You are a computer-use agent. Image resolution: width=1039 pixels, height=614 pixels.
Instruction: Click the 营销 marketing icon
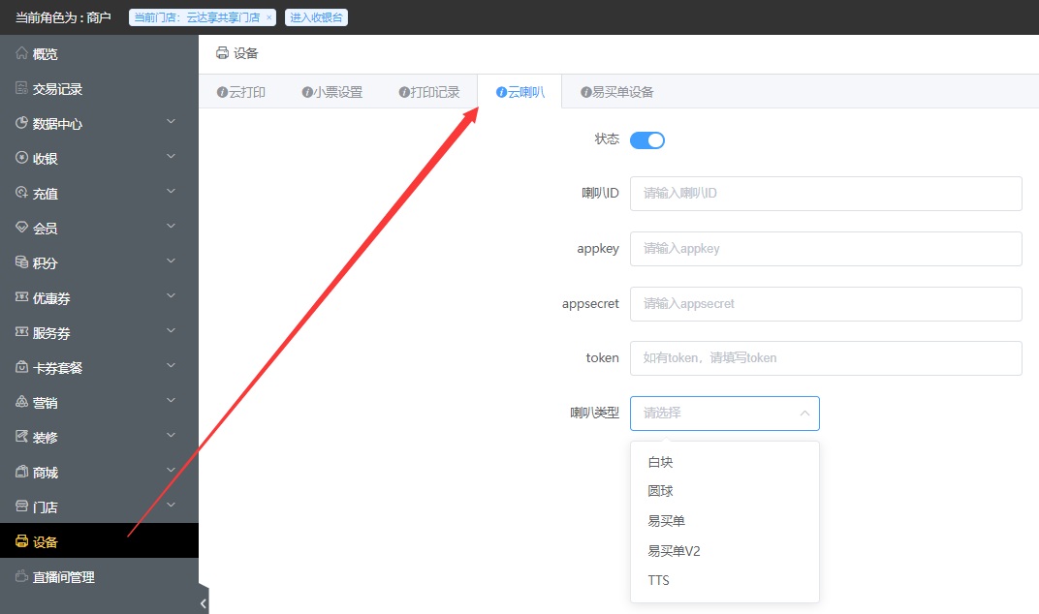tap(22, 401)
